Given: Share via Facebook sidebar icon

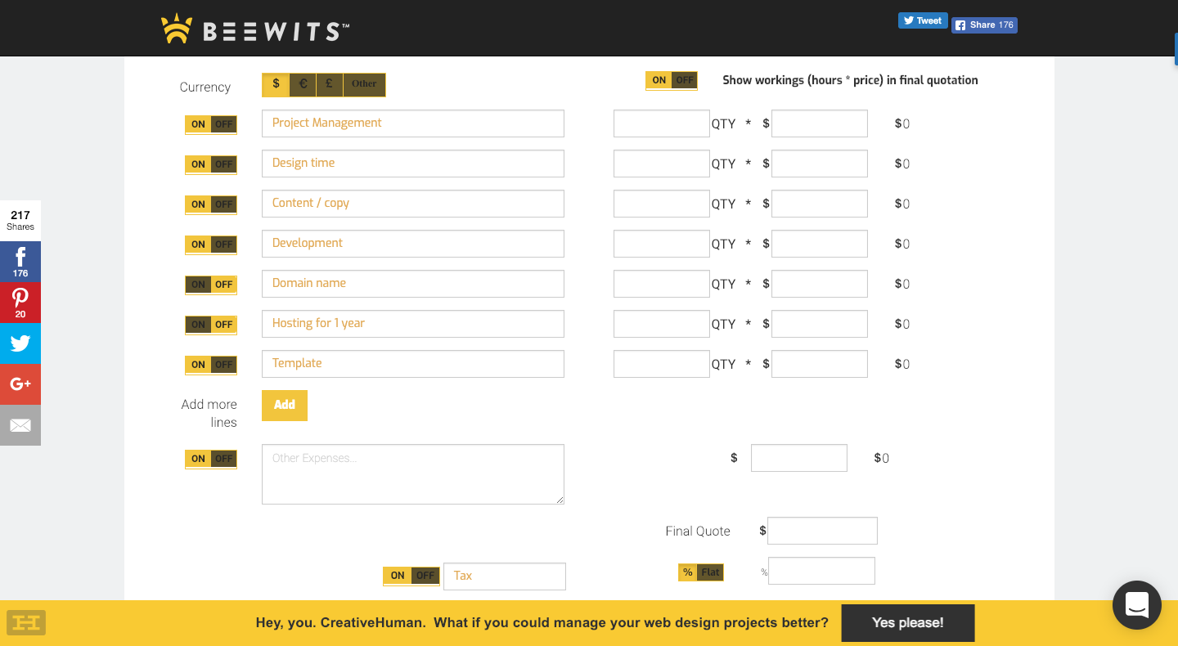Looking at the screenshot, I should (20, 262).
